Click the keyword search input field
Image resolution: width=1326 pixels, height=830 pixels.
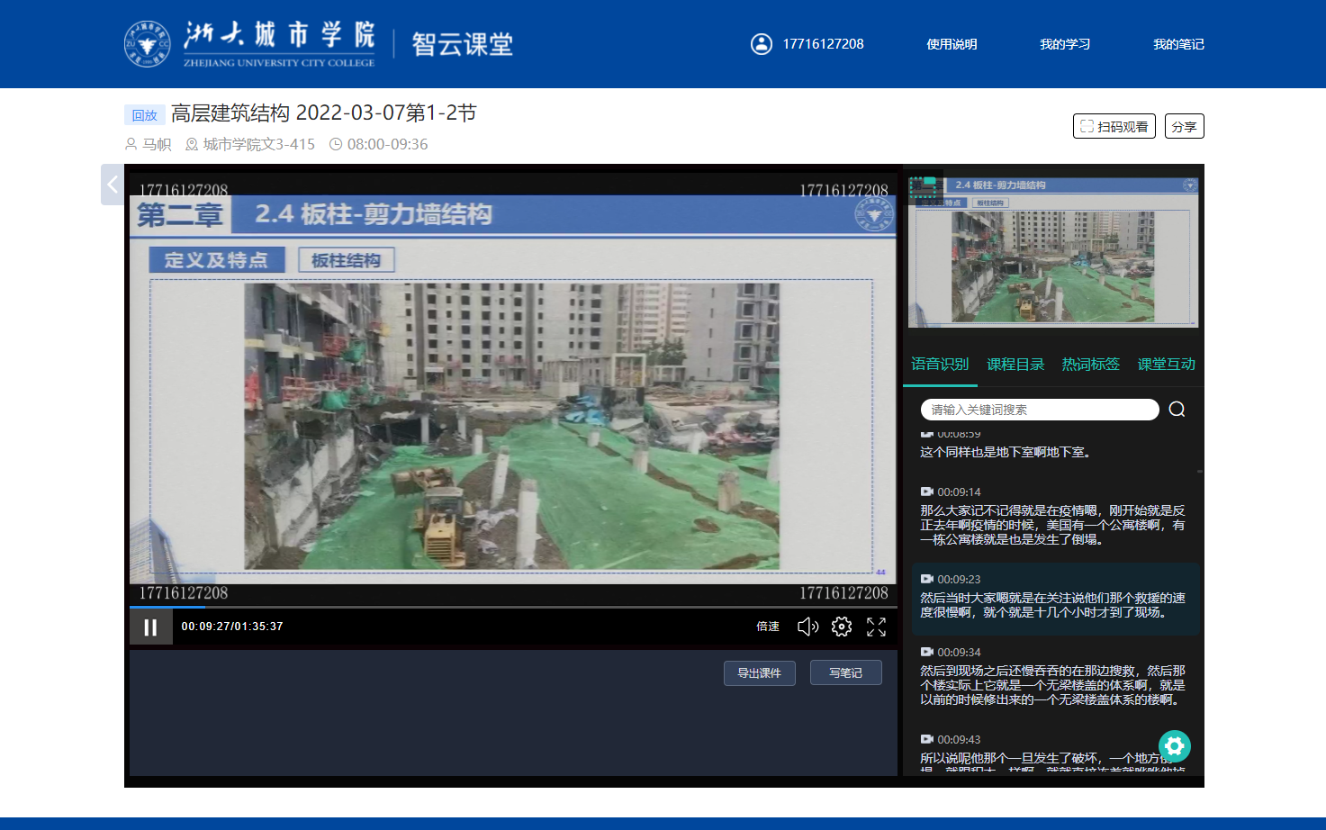pos(1040,410)
